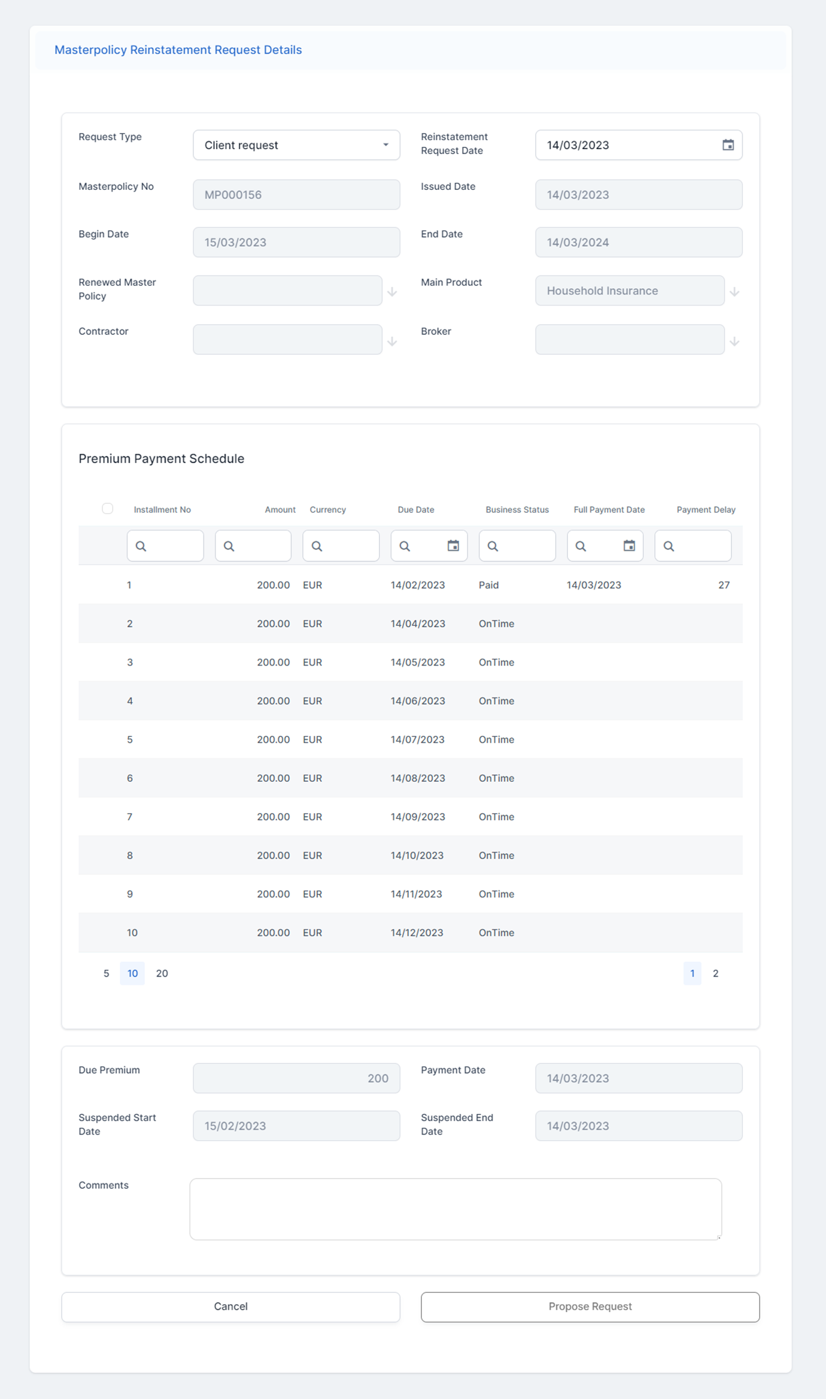826x1399 pixels.
Task: Click the Main Product arrow icon
Action: pyautogui.click(x=734, y=292)
